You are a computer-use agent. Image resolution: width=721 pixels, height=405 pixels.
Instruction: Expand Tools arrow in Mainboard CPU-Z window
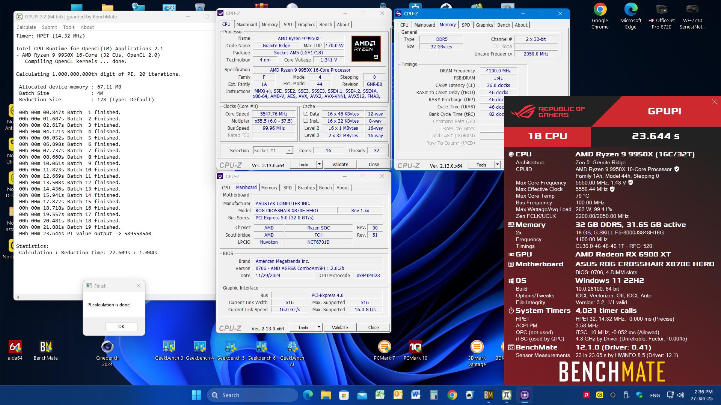coord(319,327)
